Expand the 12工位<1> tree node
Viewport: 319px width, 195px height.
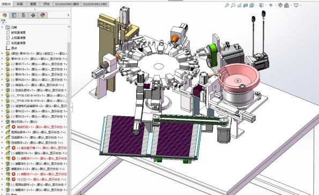2,179
